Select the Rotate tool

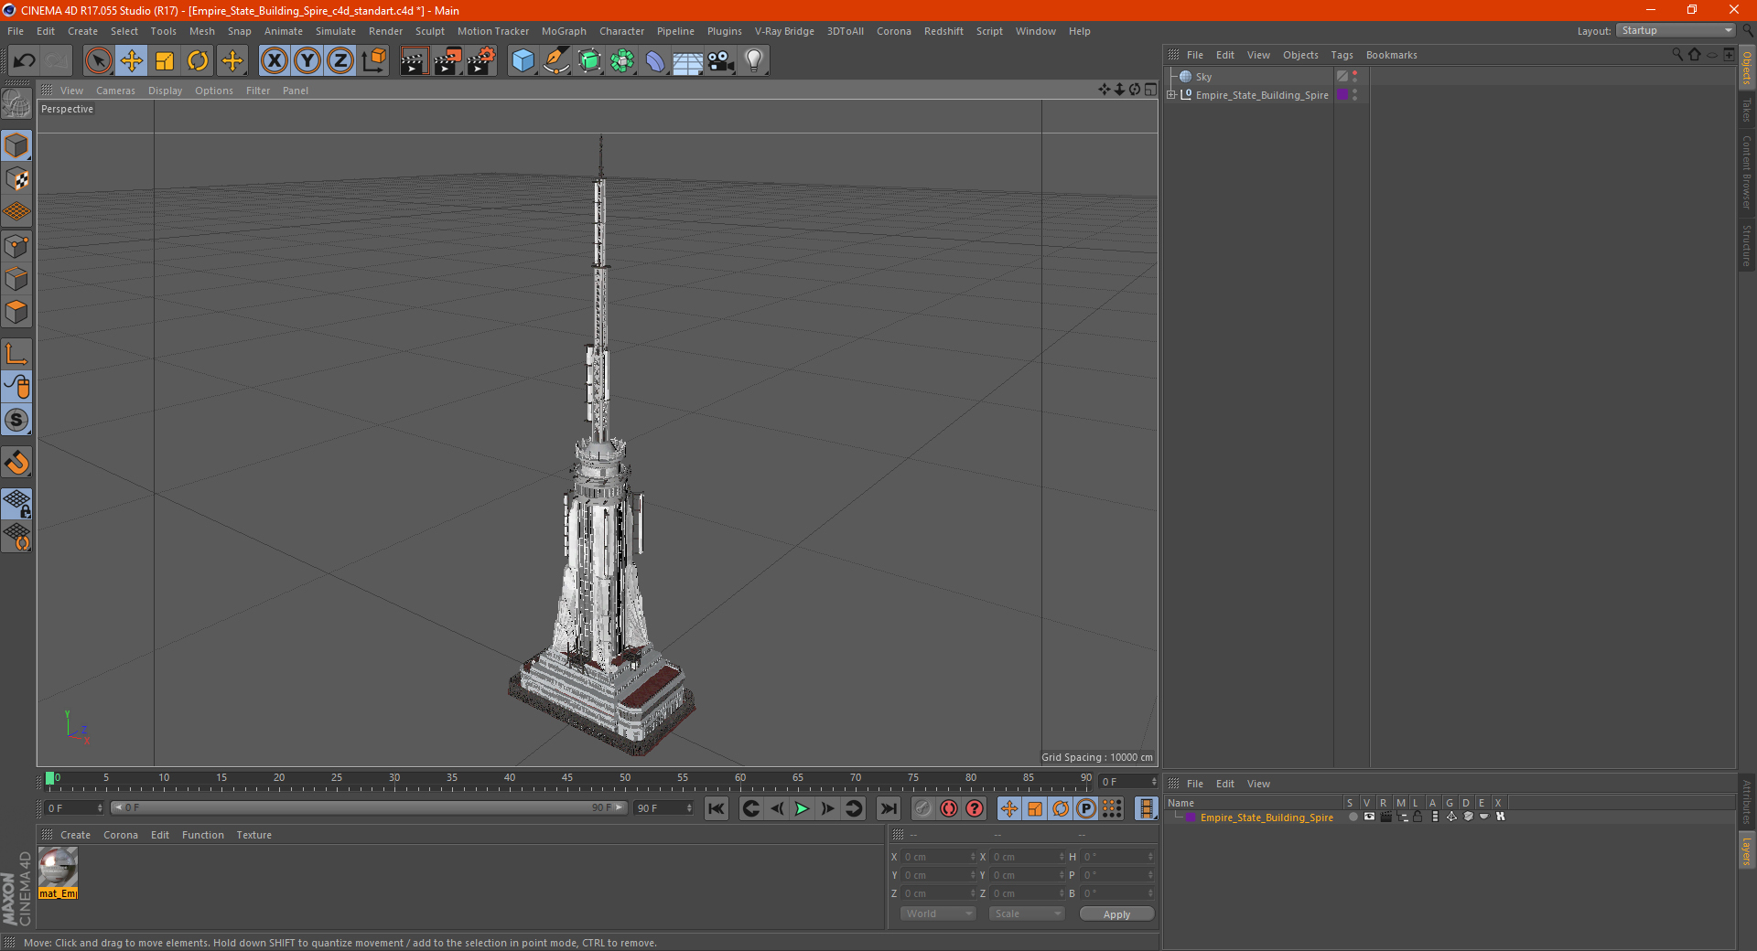tap(198, 61)
